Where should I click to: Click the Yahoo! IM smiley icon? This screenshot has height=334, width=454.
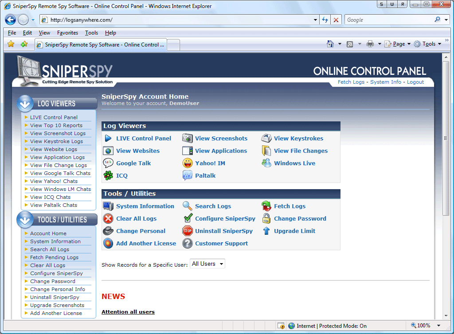coord(188,163)
